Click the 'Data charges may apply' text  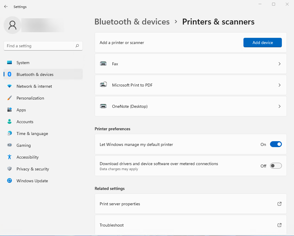coord(119,169)
